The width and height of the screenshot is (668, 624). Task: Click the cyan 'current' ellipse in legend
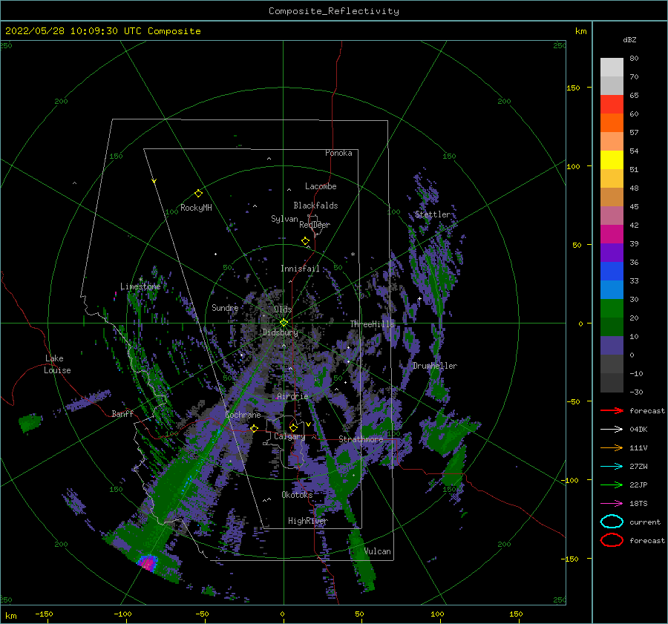(612, 522)
